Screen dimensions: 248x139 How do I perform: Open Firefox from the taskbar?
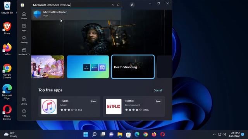[x=154, y=134]
